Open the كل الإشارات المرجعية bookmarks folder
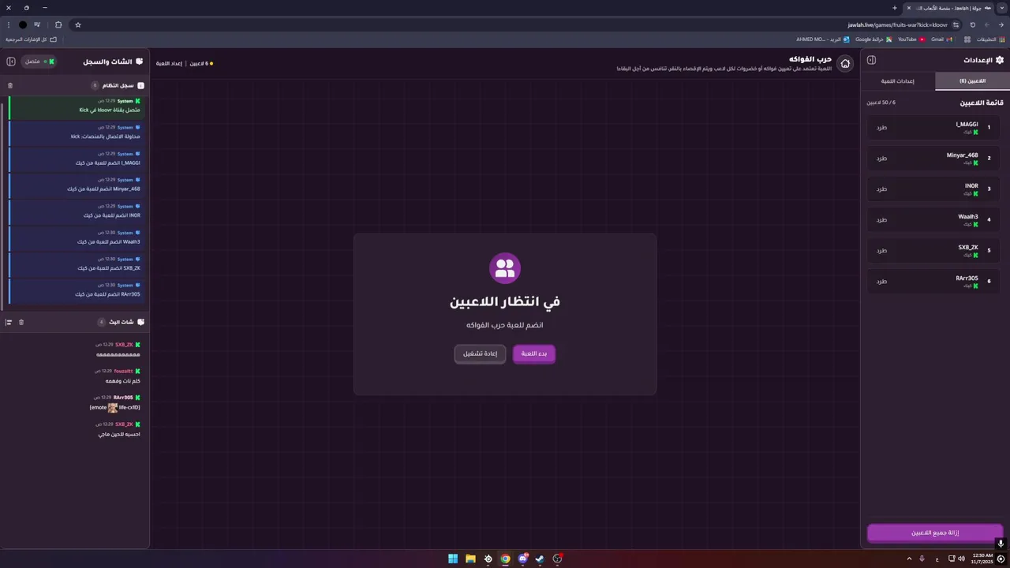The width and height of the screenshot is (1010, 568). tap(32, 39)
